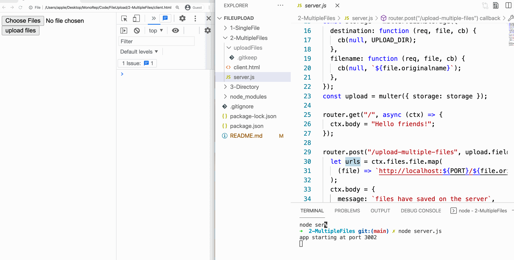Open the .gitignore file

pyautogui.click(x=253, y=106)
